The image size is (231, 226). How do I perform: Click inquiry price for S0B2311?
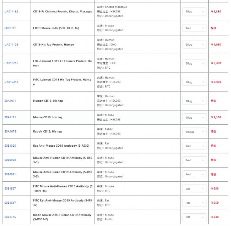213,28
